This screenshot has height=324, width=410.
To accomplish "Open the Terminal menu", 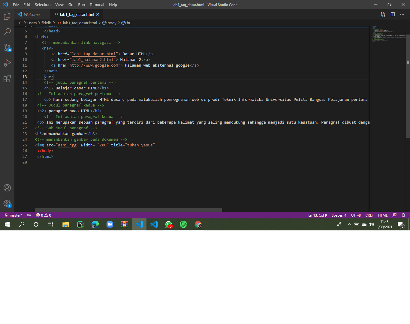I will pyautogui.click(x=97, y=4).
